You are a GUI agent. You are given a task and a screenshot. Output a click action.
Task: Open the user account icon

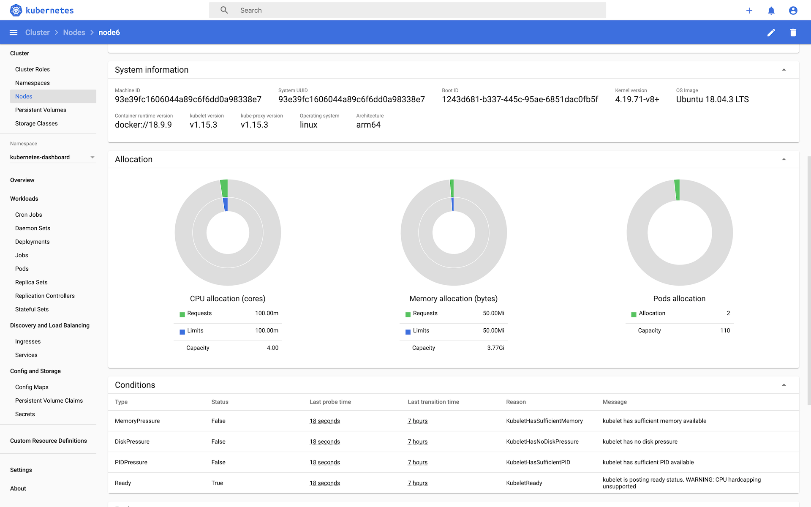(x=793, y=11)
